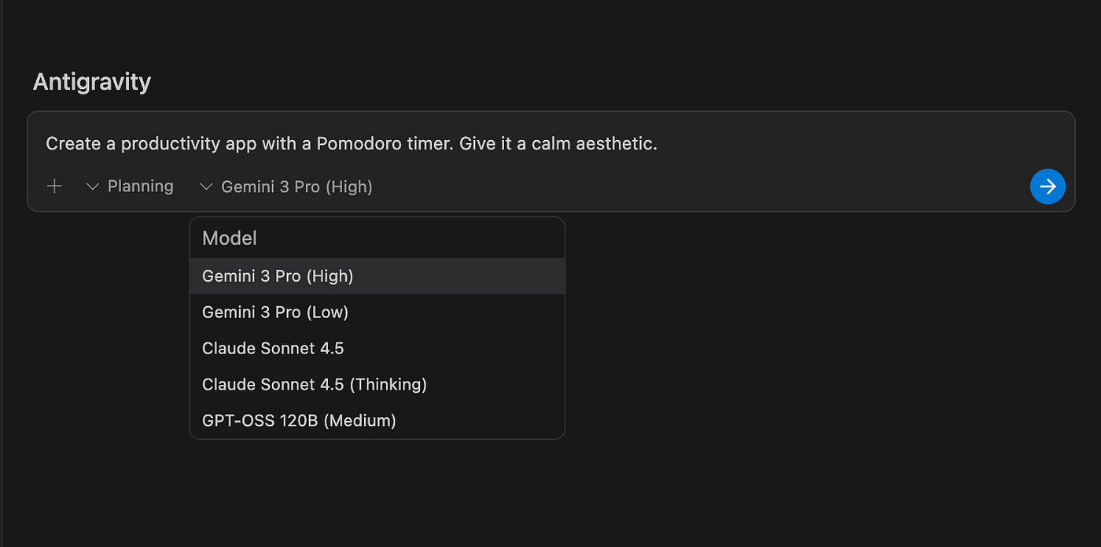Click the Antigravity heading
Image resolution: width=1101 pixels, height=547 pixels.
tap(92, 82)
